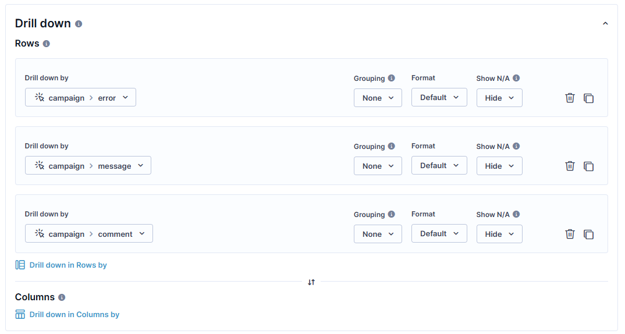Open the campaign > message property dropdown

(88, 165)
